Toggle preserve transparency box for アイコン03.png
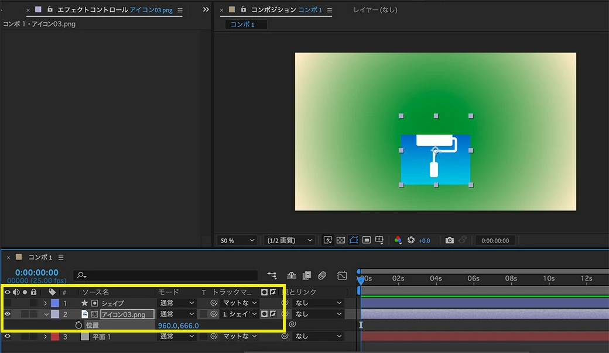Image resolution: width=609 pixels, height=353 pixels. (204, 314)
